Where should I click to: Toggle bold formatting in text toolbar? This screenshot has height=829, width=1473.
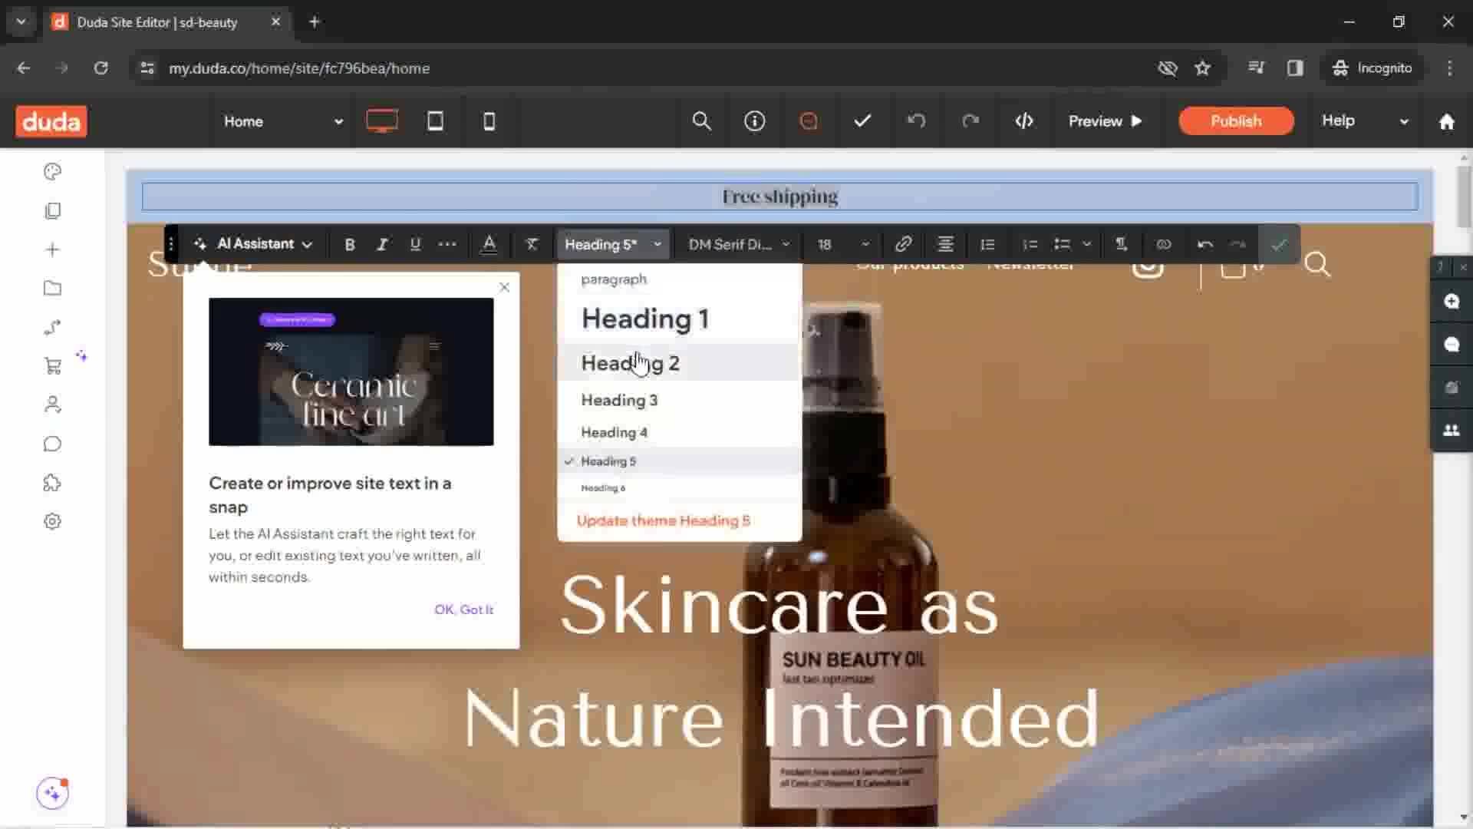350,244
